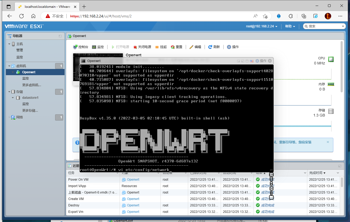
Task: Click the not-secure warning icon in address bar
Action: pyautogui.click(x=48, y=16)
